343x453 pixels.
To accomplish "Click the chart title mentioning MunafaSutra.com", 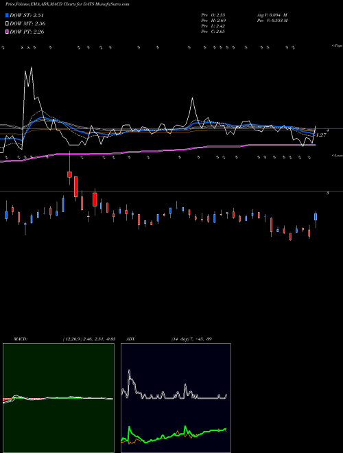I will [67, 4].
